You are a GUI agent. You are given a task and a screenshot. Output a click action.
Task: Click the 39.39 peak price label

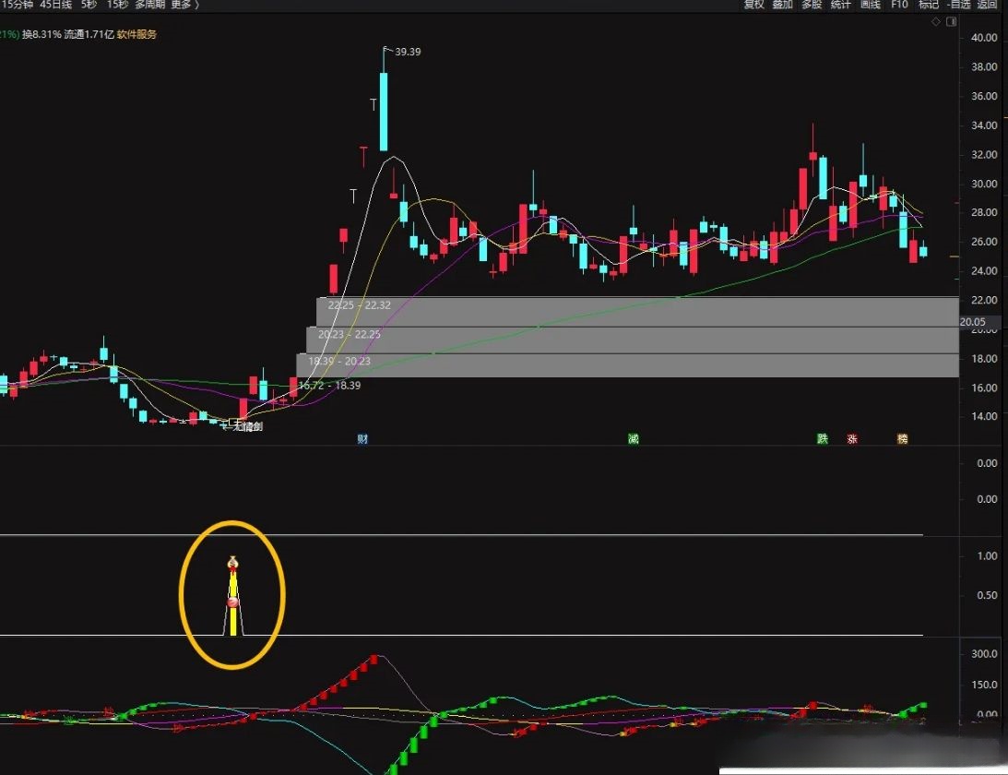pyautogui.click(x=408, y=52)
